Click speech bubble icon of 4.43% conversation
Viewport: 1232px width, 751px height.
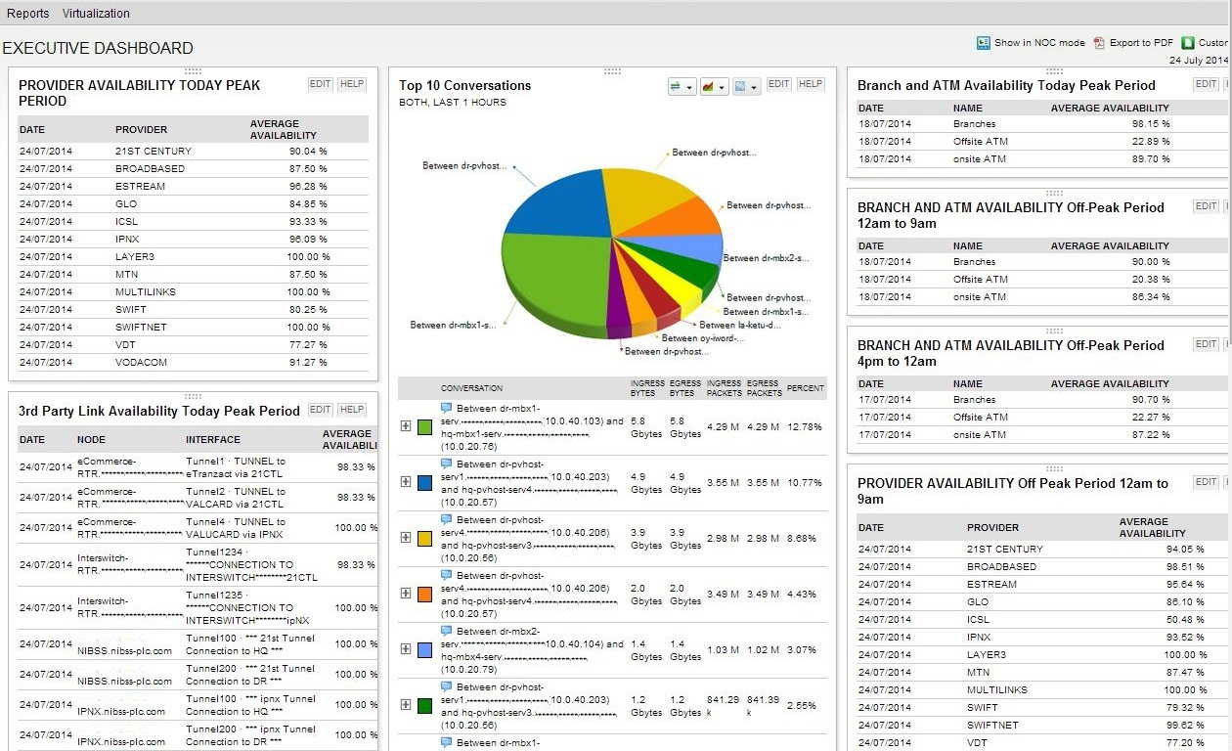click(447, 575)
